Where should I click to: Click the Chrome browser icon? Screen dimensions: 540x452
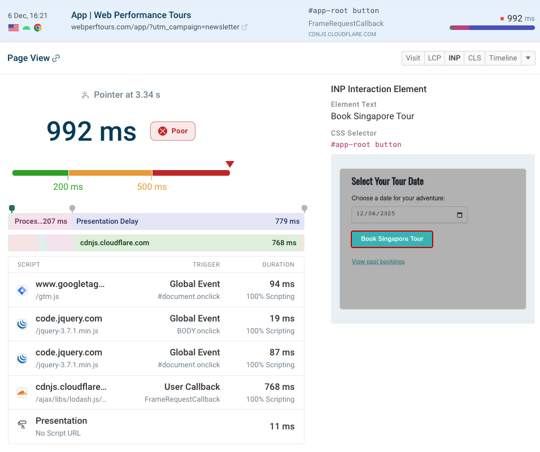[38, 28]
